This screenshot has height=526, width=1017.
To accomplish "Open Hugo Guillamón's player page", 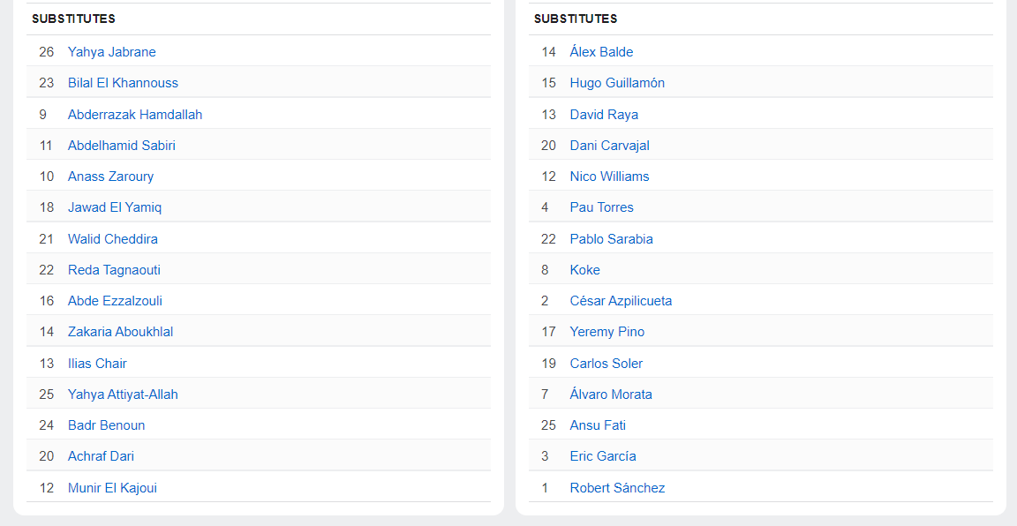I will tap(617, 83).
